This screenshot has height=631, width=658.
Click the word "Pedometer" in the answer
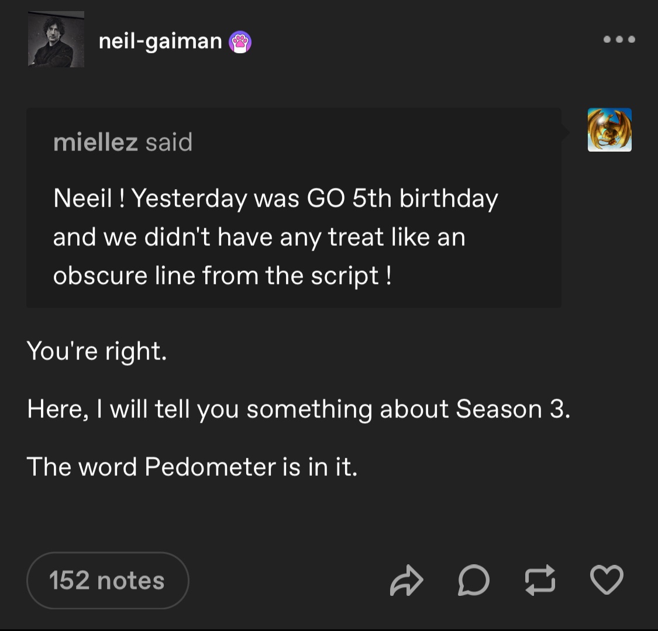tap(210, 467)
